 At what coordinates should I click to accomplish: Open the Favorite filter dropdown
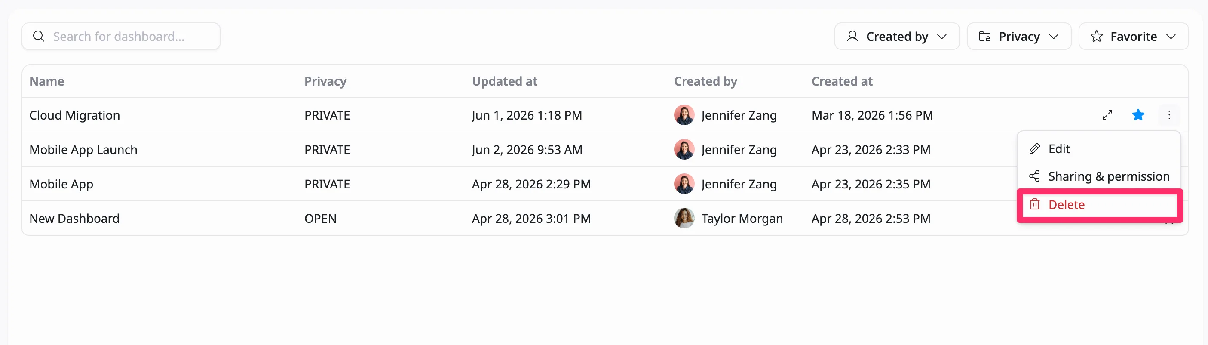[x=1133, y=36]
